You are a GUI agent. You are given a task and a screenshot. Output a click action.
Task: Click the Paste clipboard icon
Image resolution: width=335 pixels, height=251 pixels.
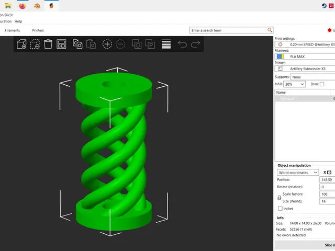pyautogui.click(x=91, y=44)
